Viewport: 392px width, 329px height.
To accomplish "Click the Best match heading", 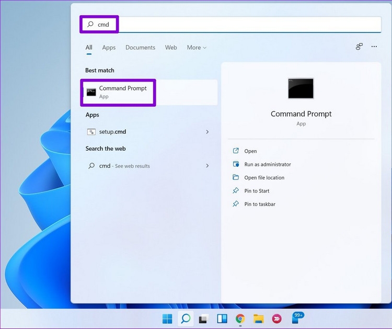I will pos(100,70).
